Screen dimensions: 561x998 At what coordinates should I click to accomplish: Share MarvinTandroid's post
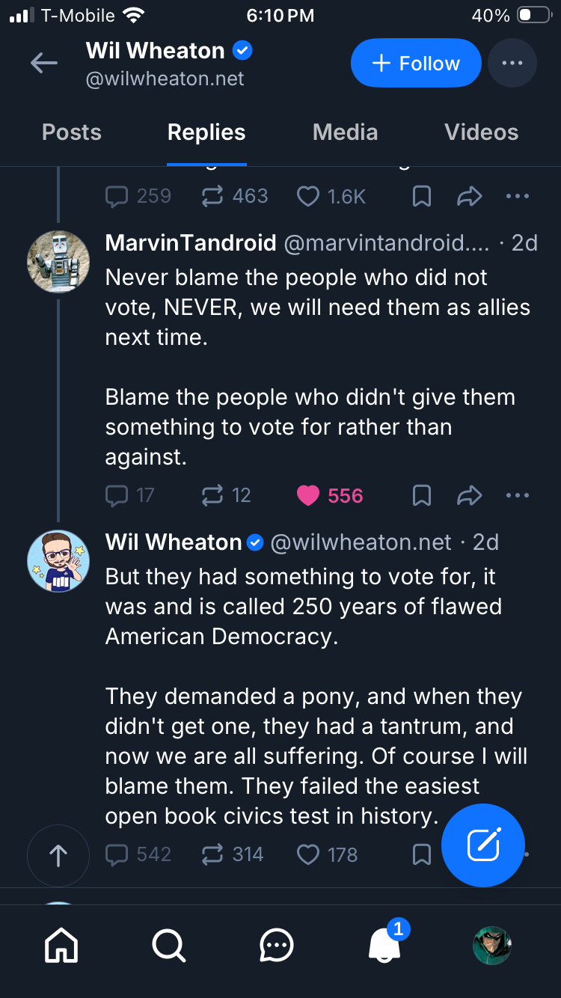click(470, 495)
